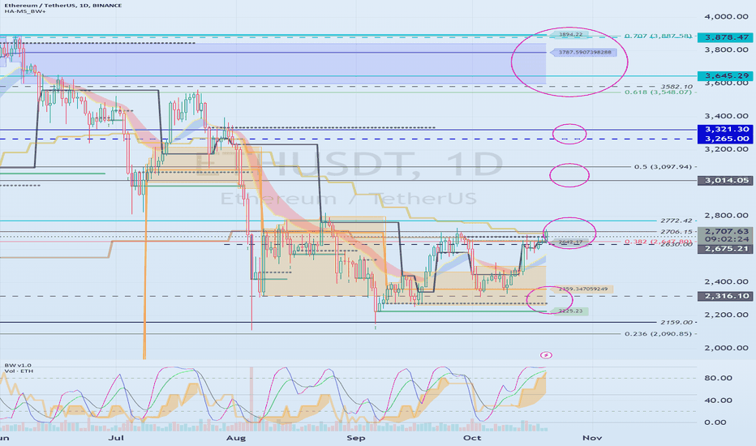Click the 'Vol · ETH' volume label
Screen dimensions: 756x446
[19, 371]
